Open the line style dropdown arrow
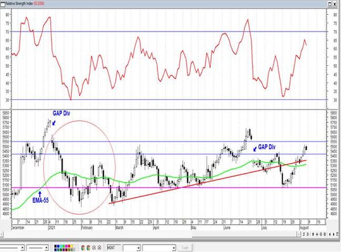The height and width of the screenshot is (252, 341). click(22, 247)
